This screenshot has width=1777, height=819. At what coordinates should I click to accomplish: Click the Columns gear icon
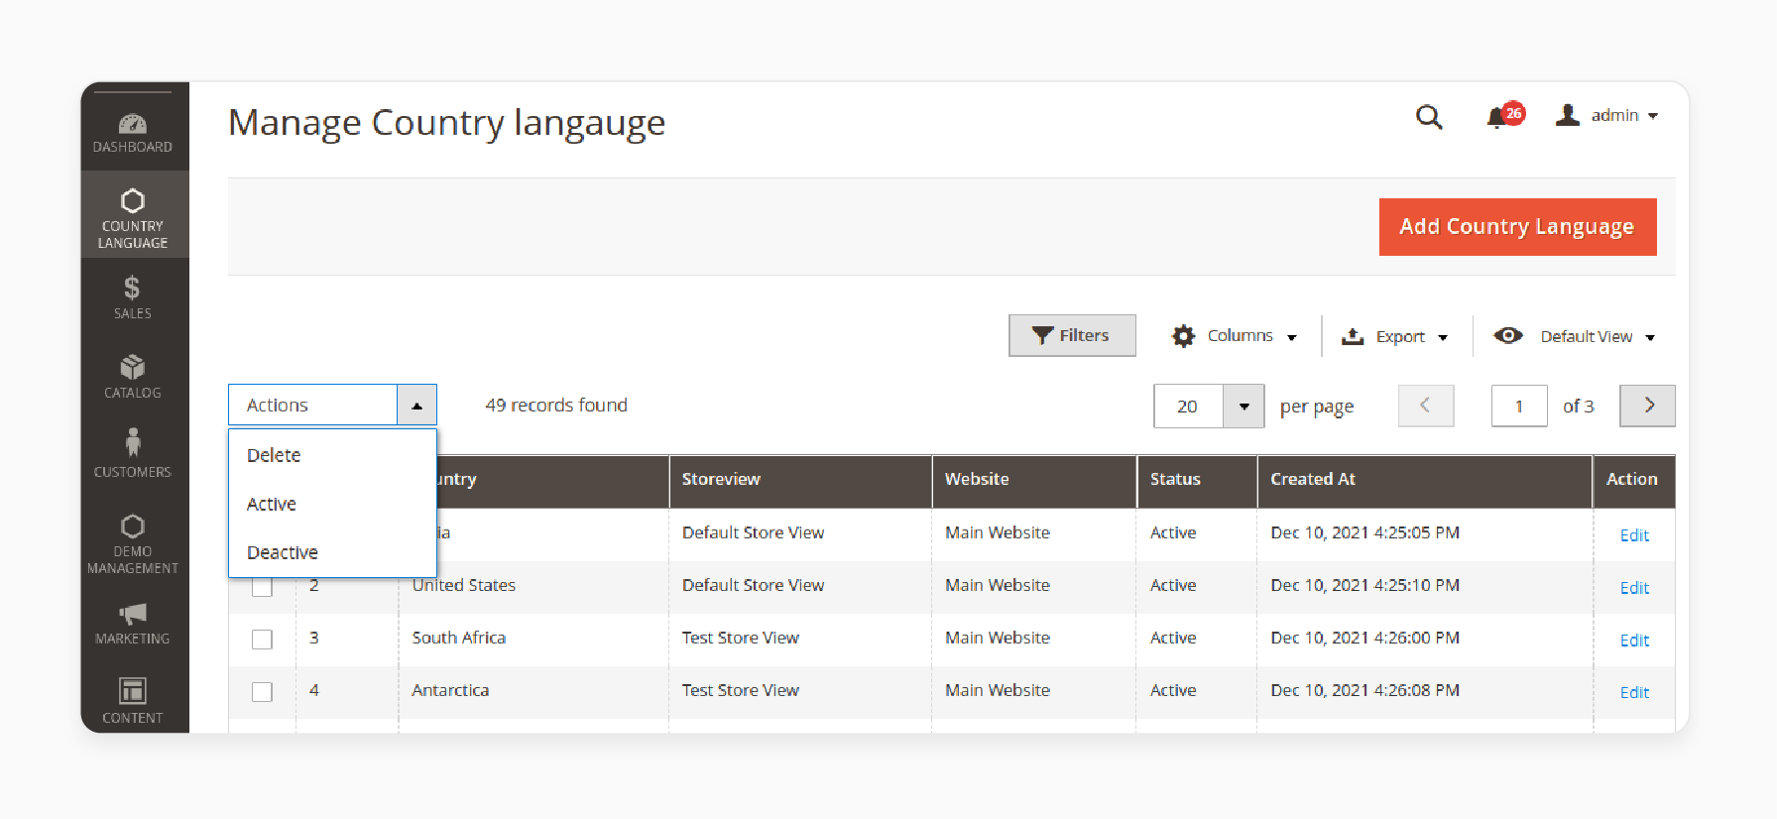(1183, 336)
